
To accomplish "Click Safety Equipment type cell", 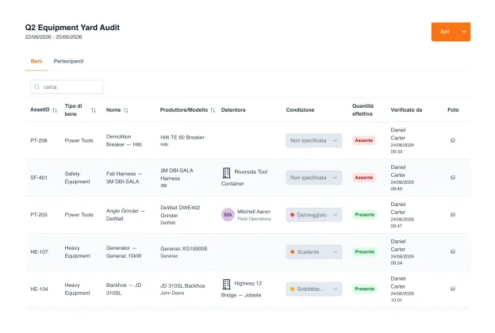I will (x=78, y=178).
